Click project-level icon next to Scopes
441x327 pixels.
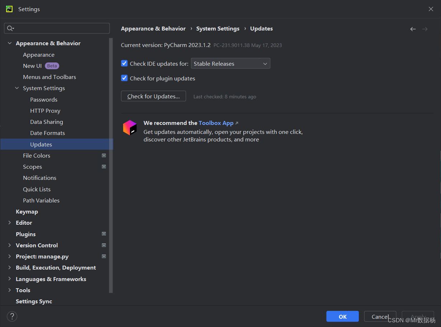pos(104,167)
